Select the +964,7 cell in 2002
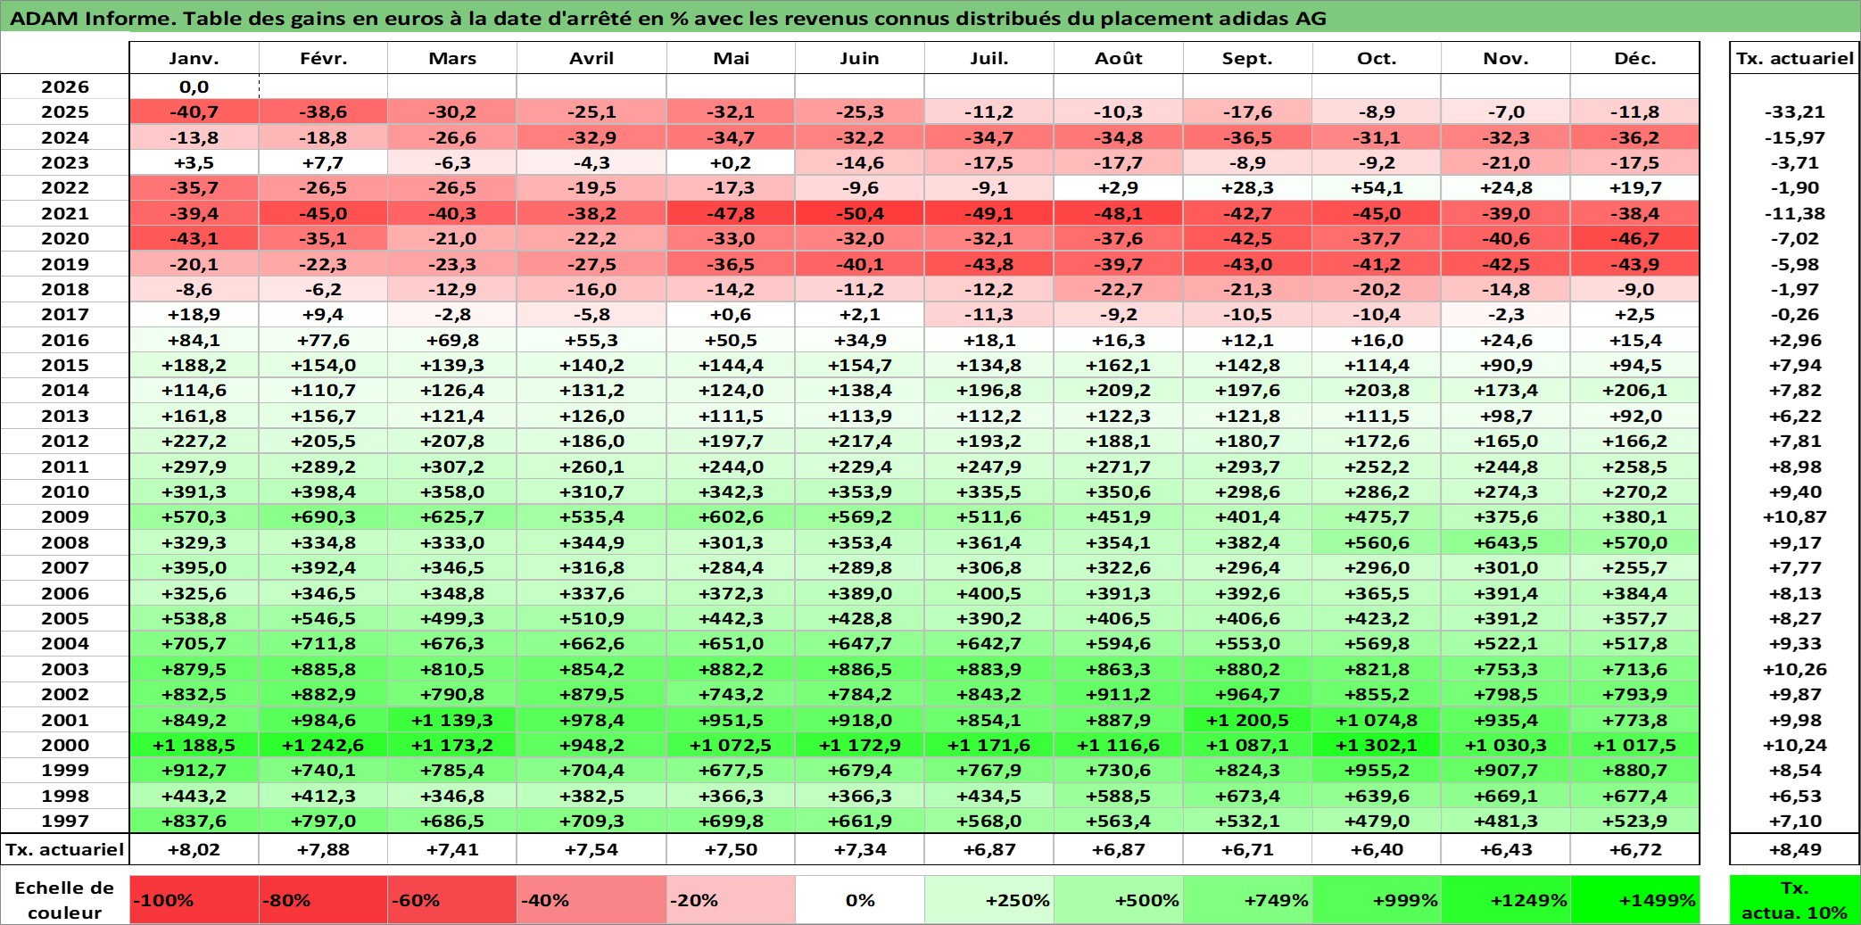This screenshot has width=1861, height=925. (x=1248, y=694)
